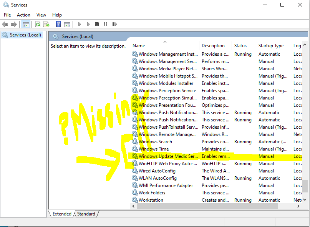The image size is (310, 227).
Task: Select the Windows Perception Service row
Action: pyautogui.click(x=217, y=91)
